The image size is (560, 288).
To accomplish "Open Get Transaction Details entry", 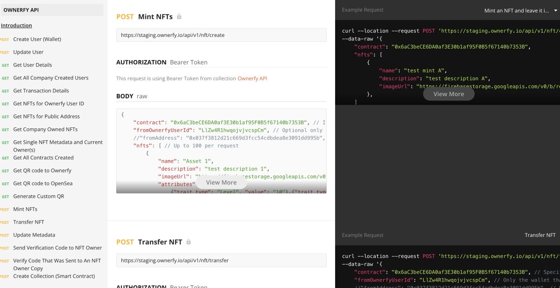I will (41, 91).
